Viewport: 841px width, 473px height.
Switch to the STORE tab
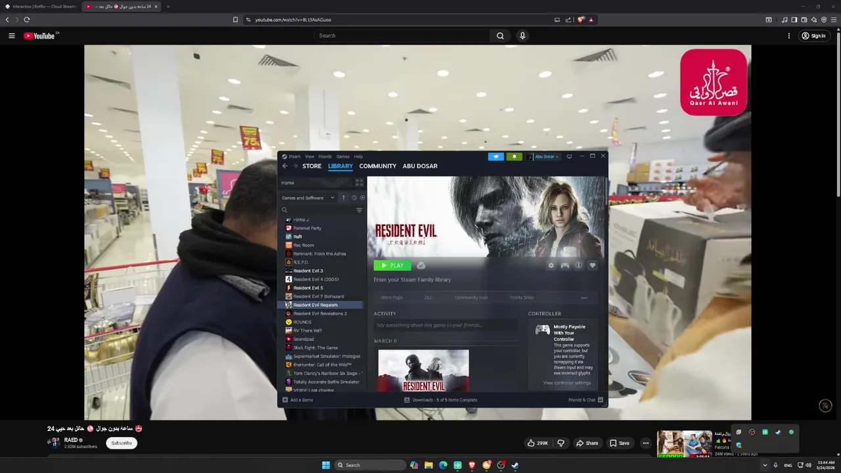coord(311,166)
